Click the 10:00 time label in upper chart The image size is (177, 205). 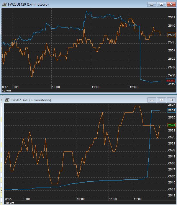pyautogui.click(x=56, y=87)
